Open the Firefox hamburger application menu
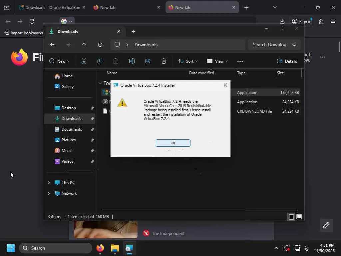The image size is (341, 256). 333,21
